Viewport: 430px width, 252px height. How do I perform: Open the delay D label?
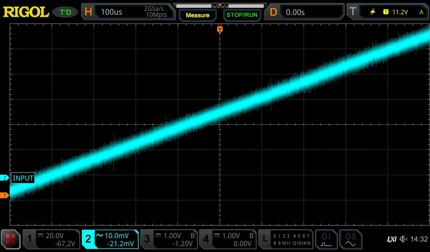273,12
